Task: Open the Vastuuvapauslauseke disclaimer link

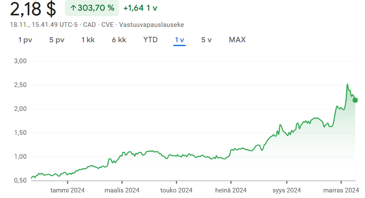Action: [x=151, y=25]
